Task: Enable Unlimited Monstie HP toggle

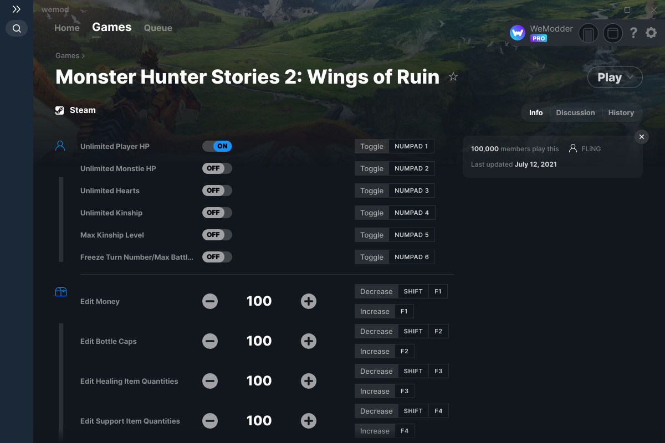Action: [x=217, y=168]
